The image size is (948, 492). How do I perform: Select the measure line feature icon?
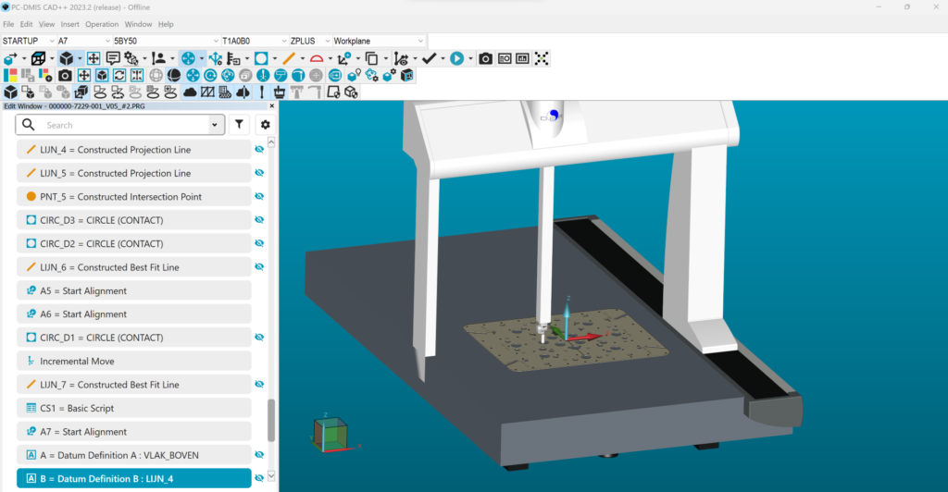[289, 58]
